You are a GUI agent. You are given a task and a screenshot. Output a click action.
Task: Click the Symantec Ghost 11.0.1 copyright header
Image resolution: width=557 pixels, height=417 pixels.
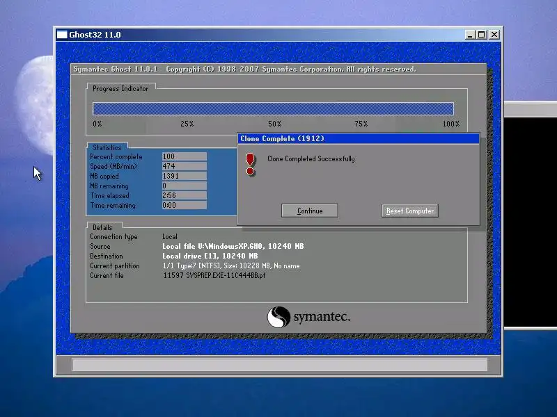pyautogui.click(x=245, y=69)
